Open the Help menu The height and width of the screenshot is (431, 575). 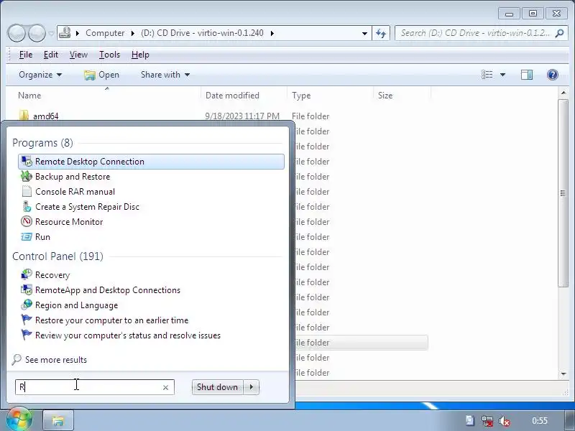point(140,55)
